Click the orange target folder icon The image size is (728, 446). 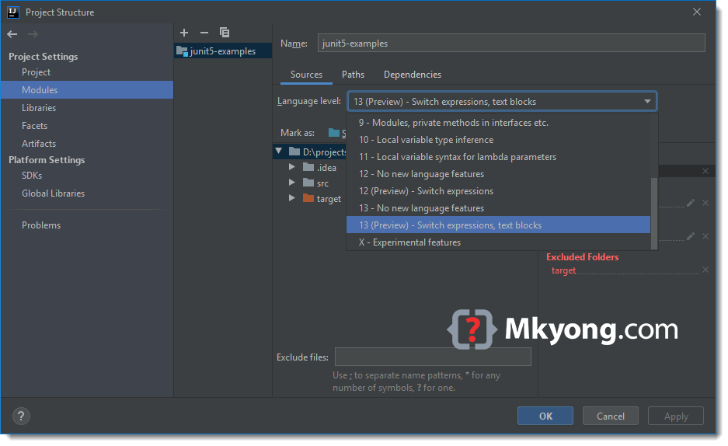[x=308, y=199]
